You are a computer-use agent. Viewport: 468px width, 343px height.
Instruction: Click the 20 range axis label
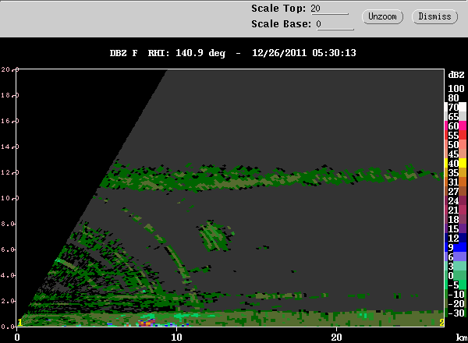(x=336, y=338)
